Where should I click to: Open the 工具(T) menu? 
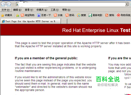[55, 10]
